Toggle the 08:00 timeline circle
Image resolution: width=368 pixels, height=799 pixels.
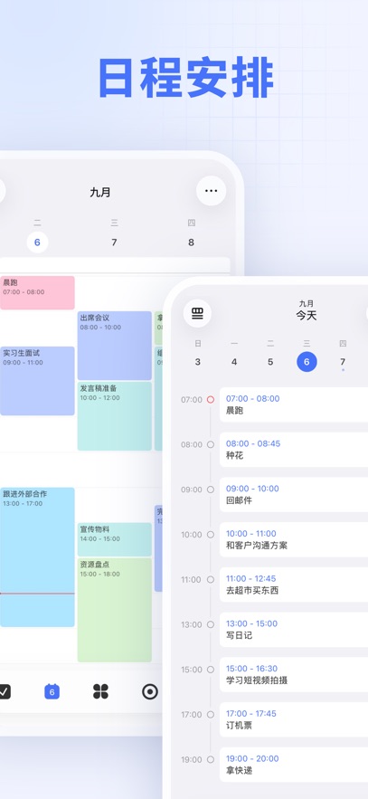pyautogui.click(x=210, y=444)
